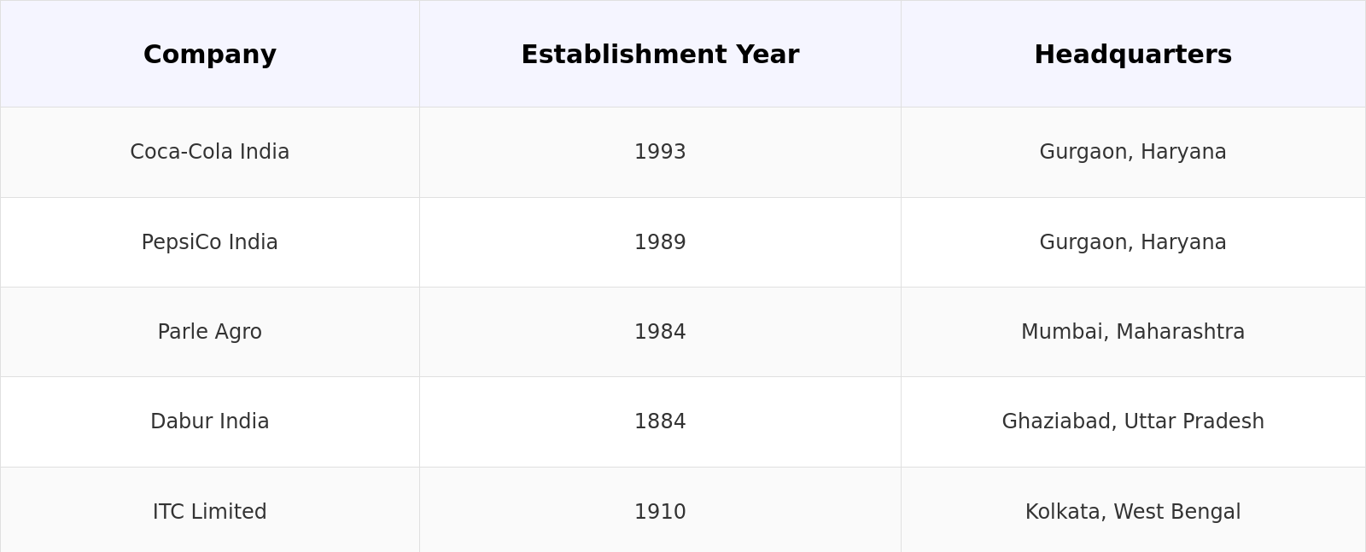Click the 1910 establishment year cell
Image resolution: width=1366 pixels, height=552 pixels.
(660, 512)
